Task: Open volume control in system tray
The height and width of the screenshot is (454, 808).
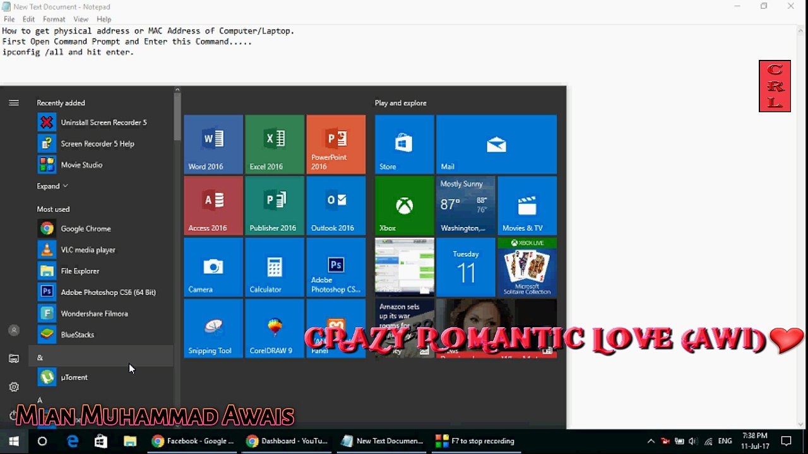Action: [693, 441]
